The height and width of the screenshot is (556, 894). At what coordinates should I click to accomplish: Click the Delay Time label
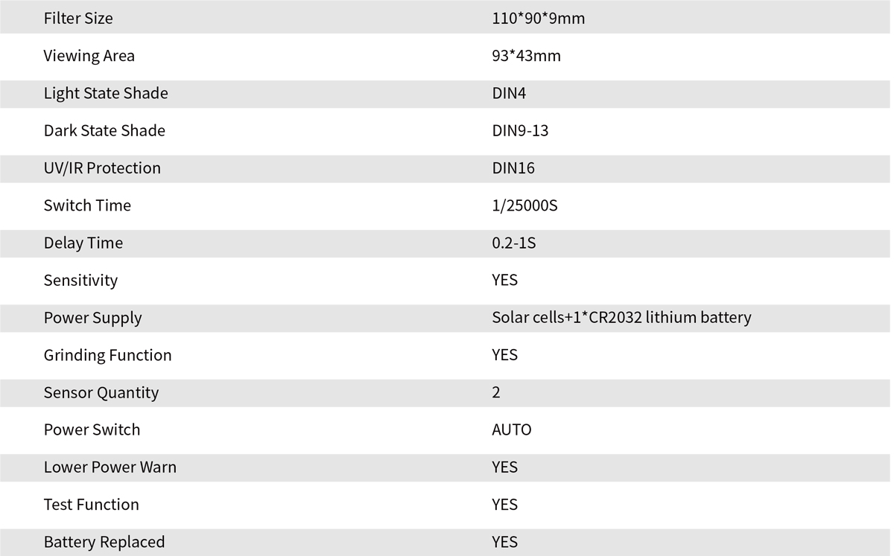coord(83,243)
